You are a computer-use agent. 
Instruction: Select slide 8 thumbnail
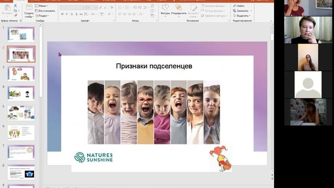21,172
